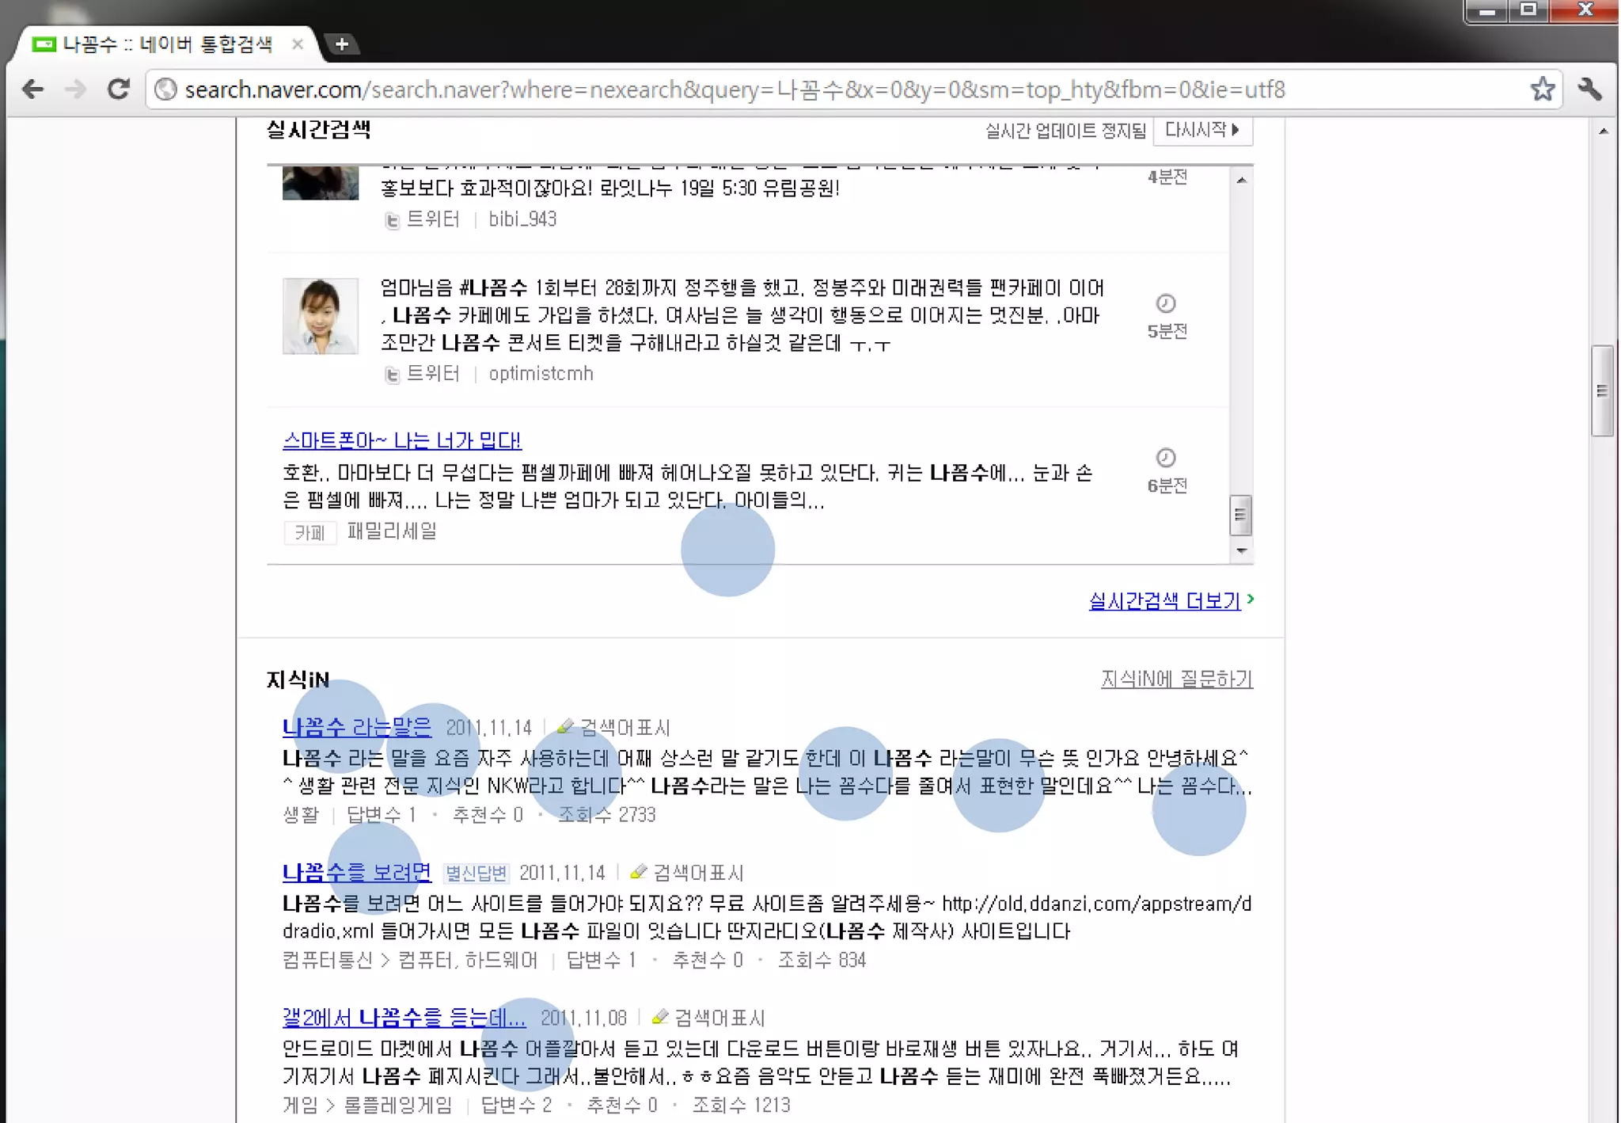
Task: Reload the Naver search page
Action: point(119,89)
